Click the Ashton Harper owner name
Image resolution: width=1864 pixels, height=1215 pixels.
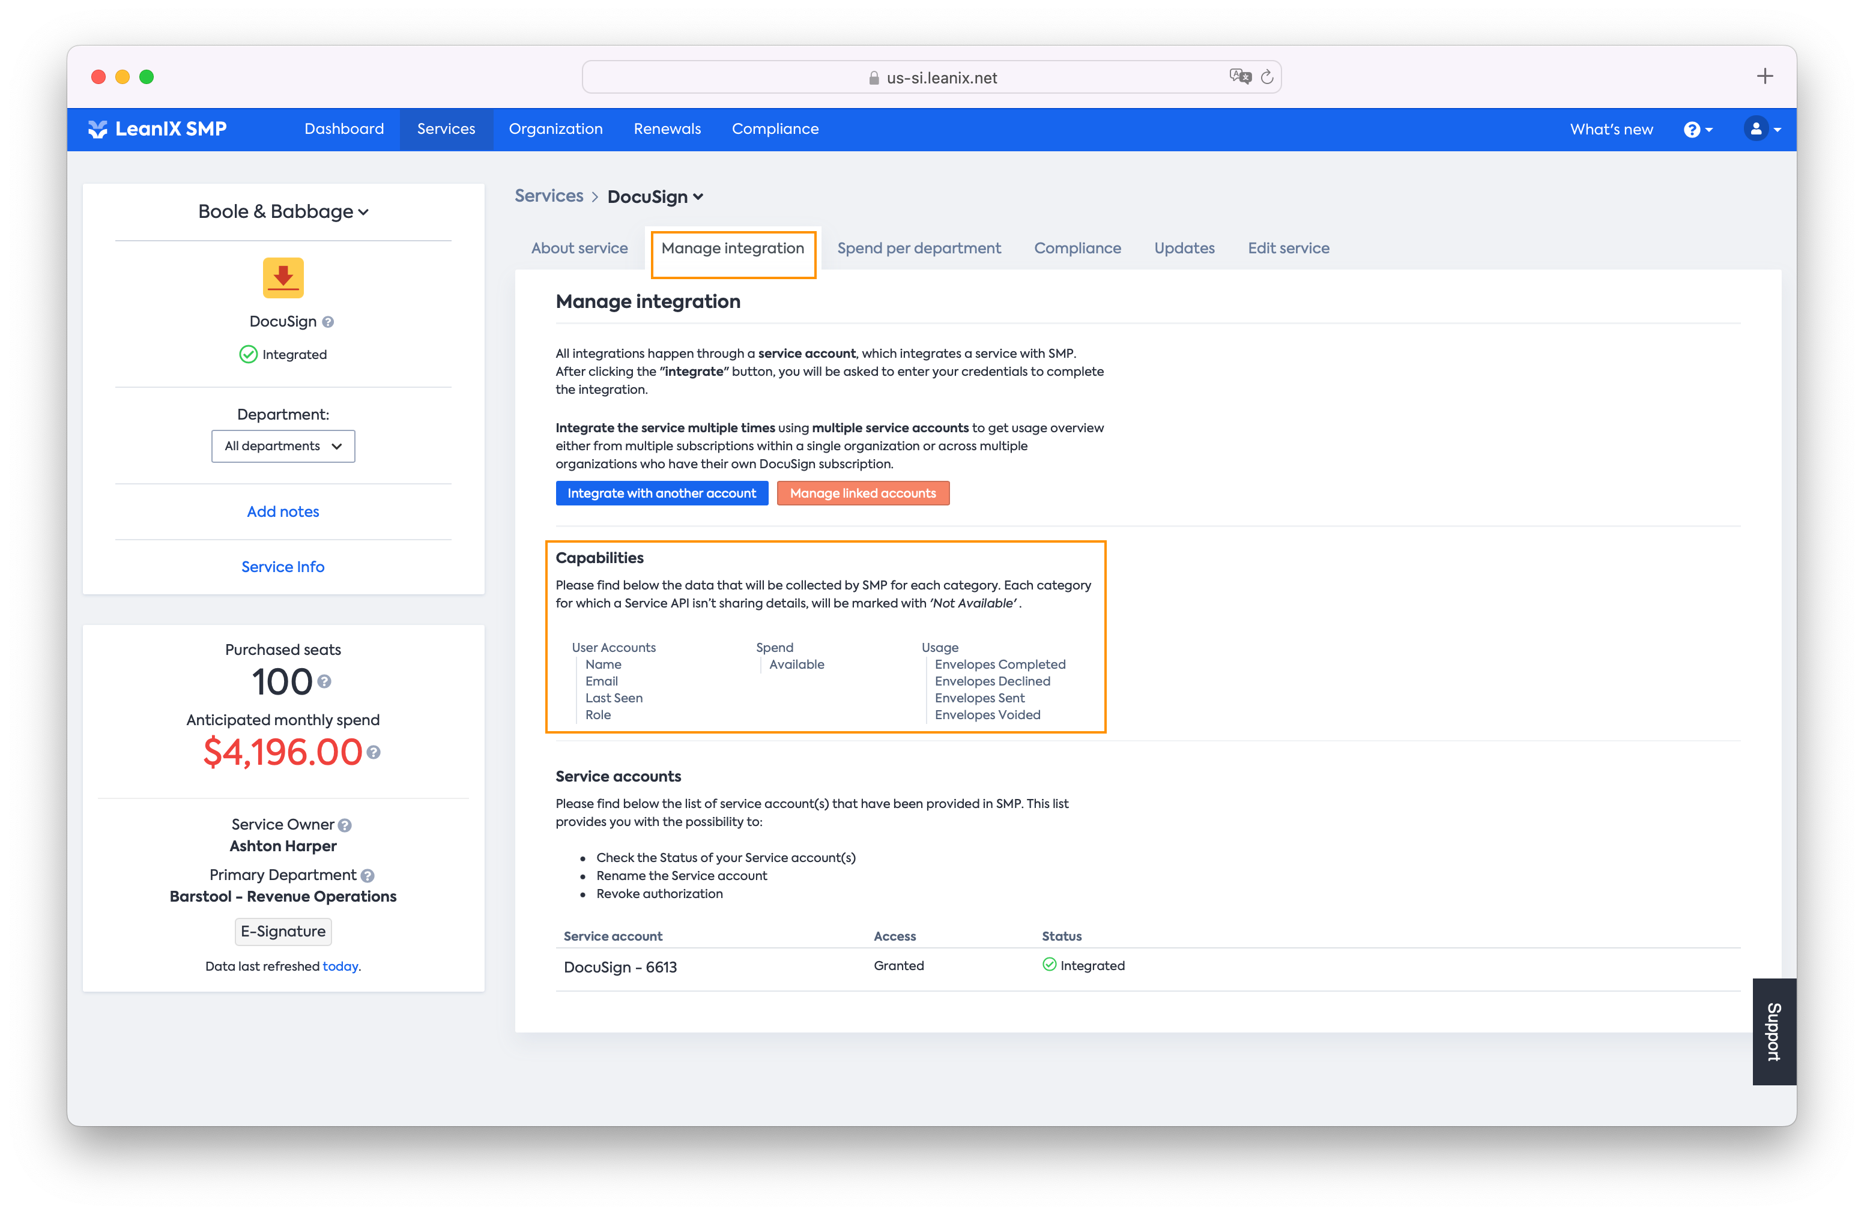point(283,846)
